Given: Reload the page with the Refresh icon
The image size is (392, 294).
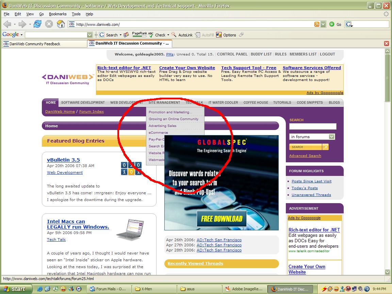Looking at the screenshot, I should click(x=37, y=24).
